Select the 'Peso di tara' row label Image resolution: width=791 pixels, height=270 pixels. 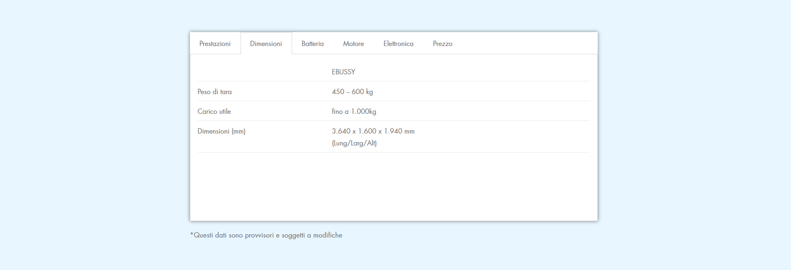(215, 92)
